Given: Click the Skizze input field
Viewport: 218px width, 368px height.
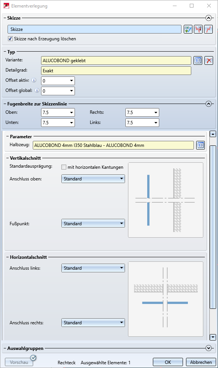Looking at the screenshot, I should 95,29.
